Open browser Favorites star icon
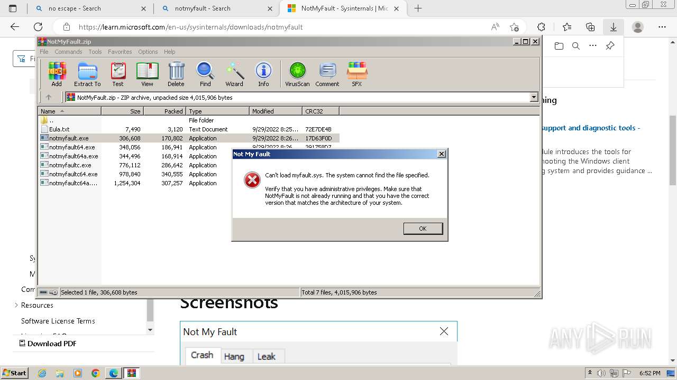 coord(567,27)
